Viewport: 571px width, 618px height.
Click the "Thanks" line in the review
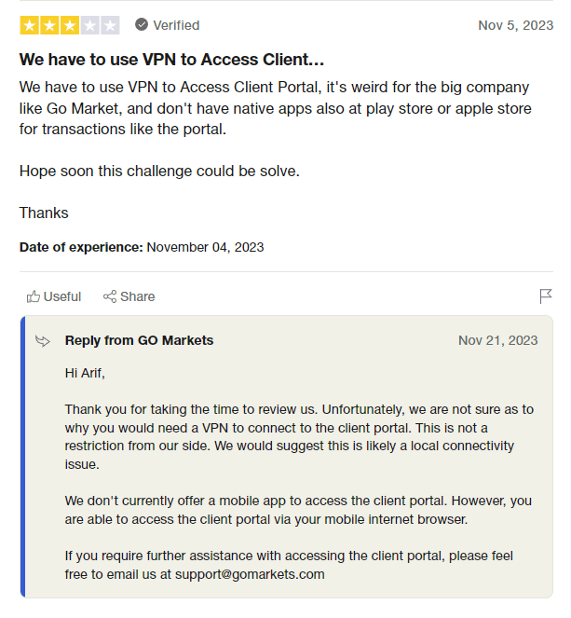click(44, 213)
